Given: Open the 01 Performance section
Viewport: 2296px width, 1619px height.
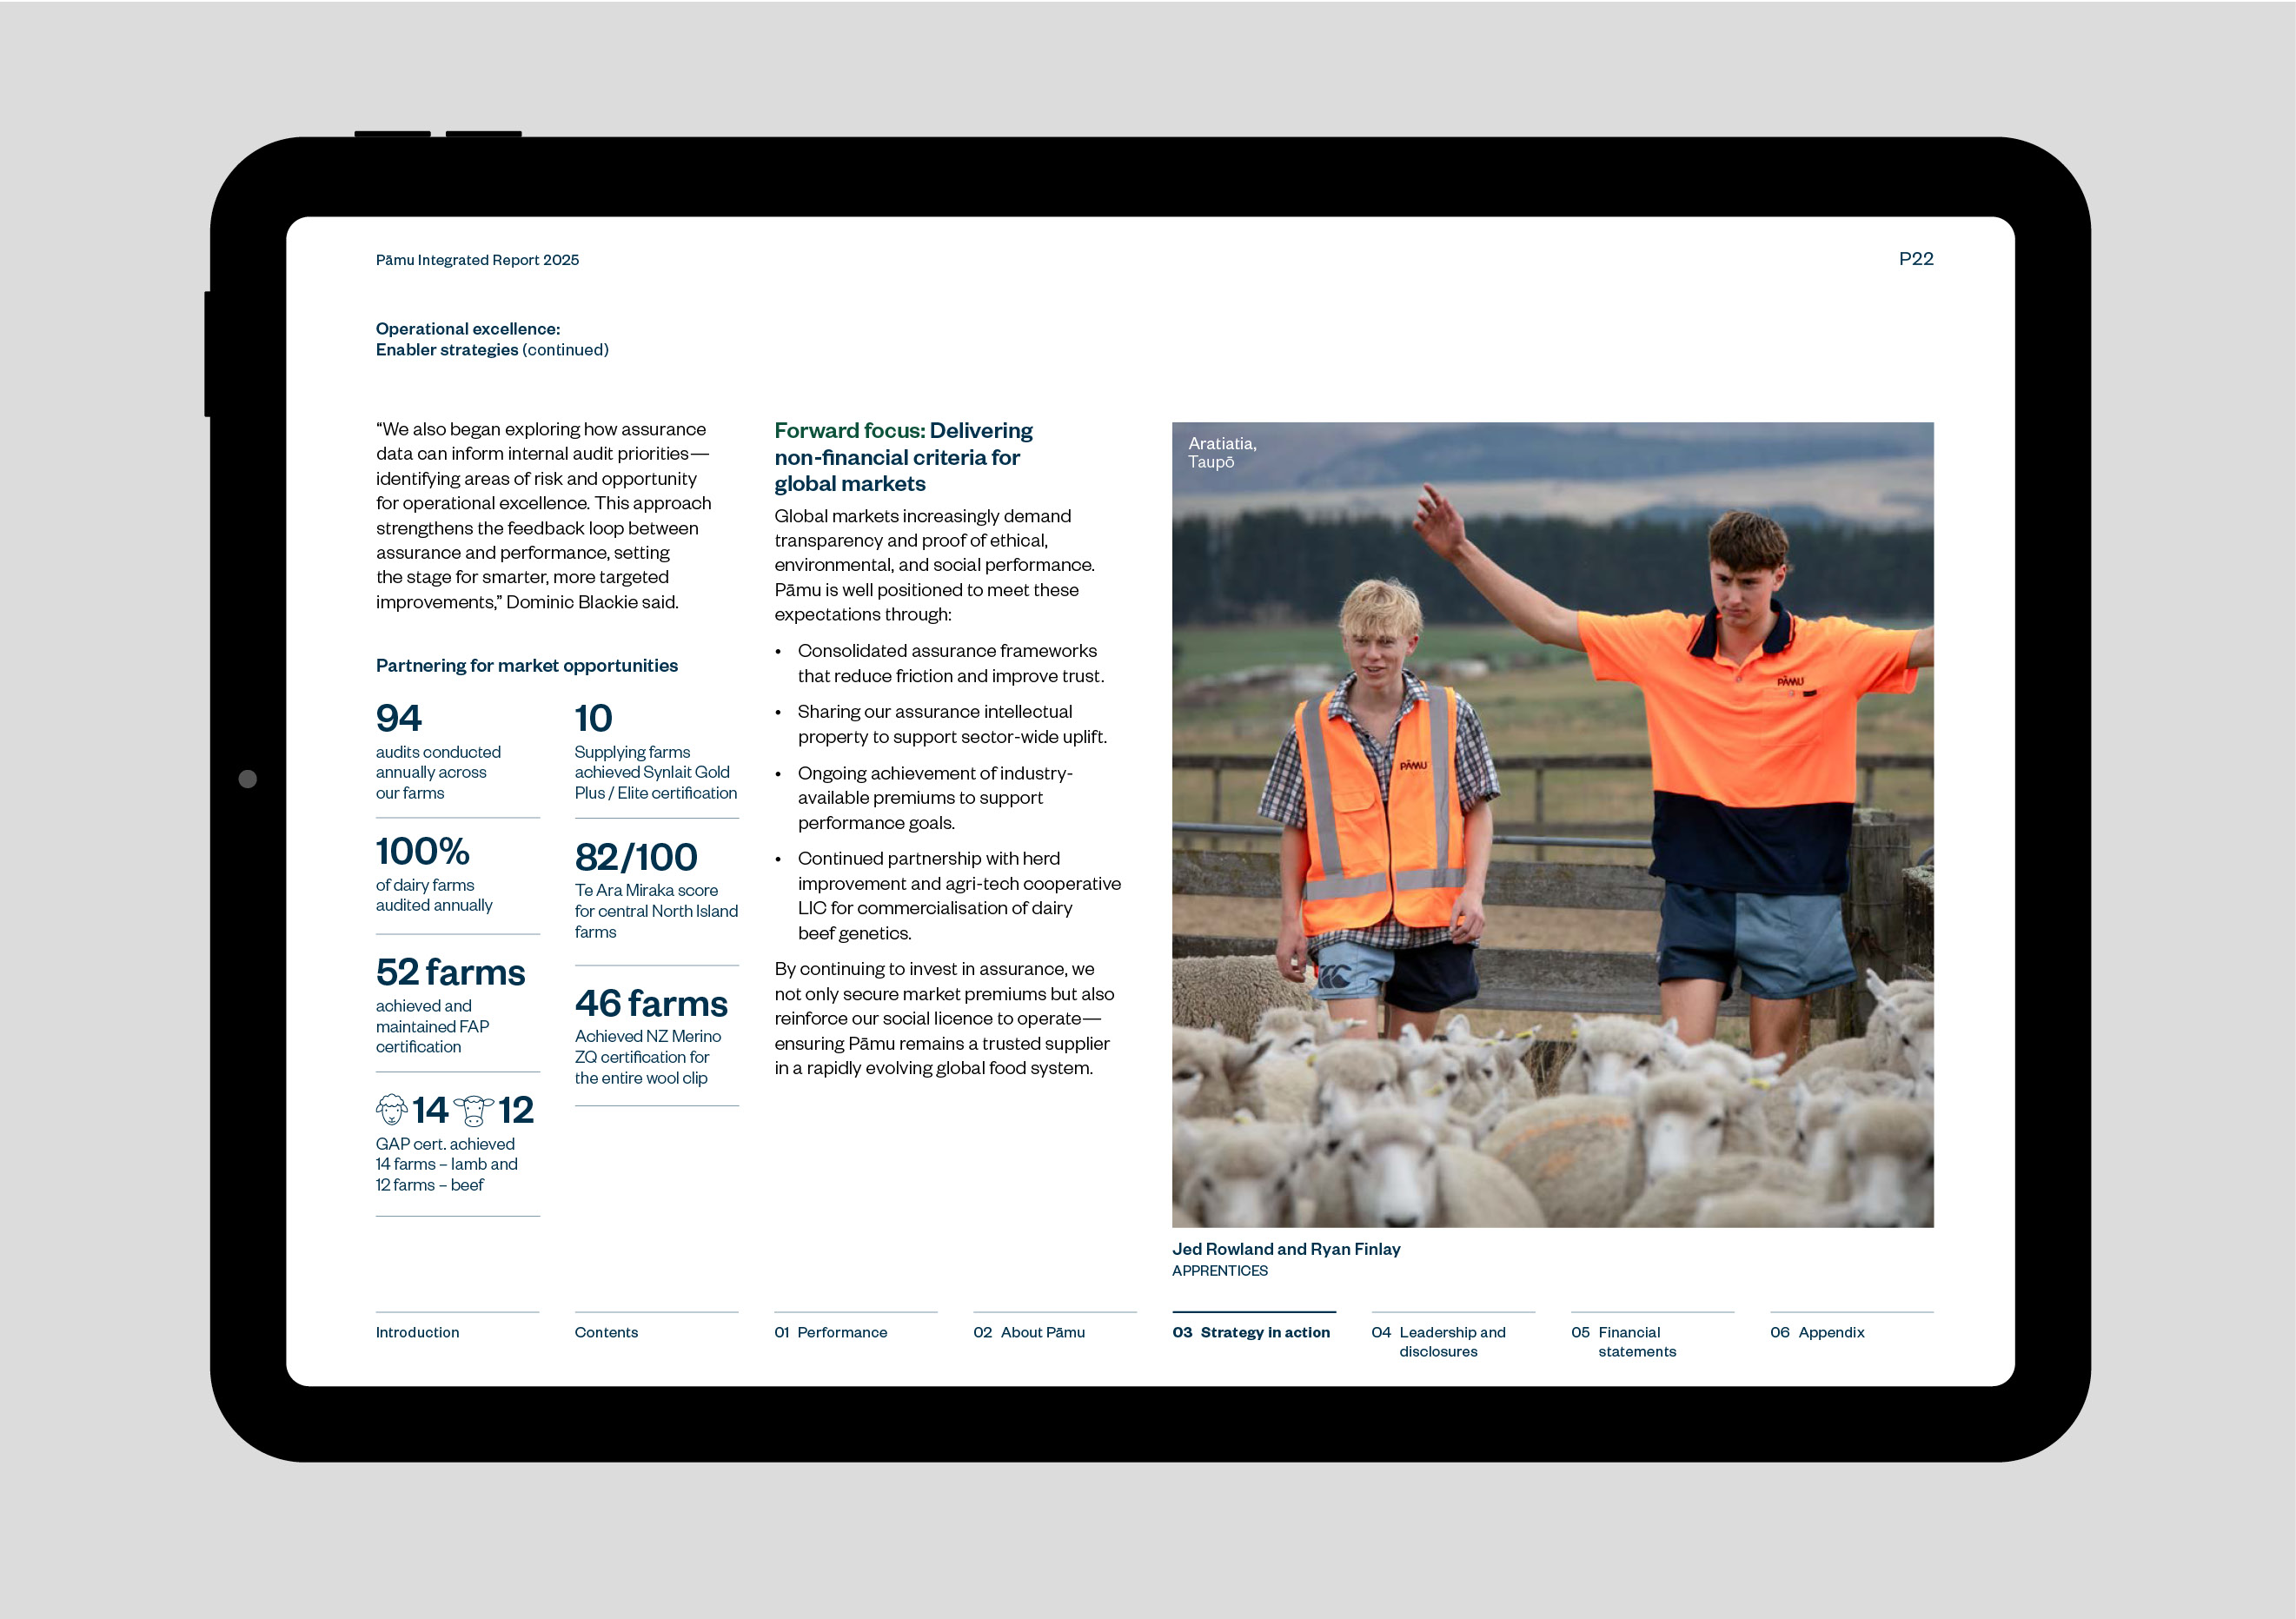Looking at the screenshot, I should (830, 1332).
